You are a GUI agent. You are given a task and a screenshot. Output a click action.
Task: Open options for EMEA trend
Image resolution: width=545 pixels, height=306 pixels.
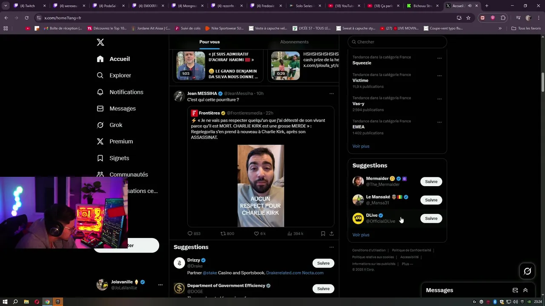coord(439,122)
